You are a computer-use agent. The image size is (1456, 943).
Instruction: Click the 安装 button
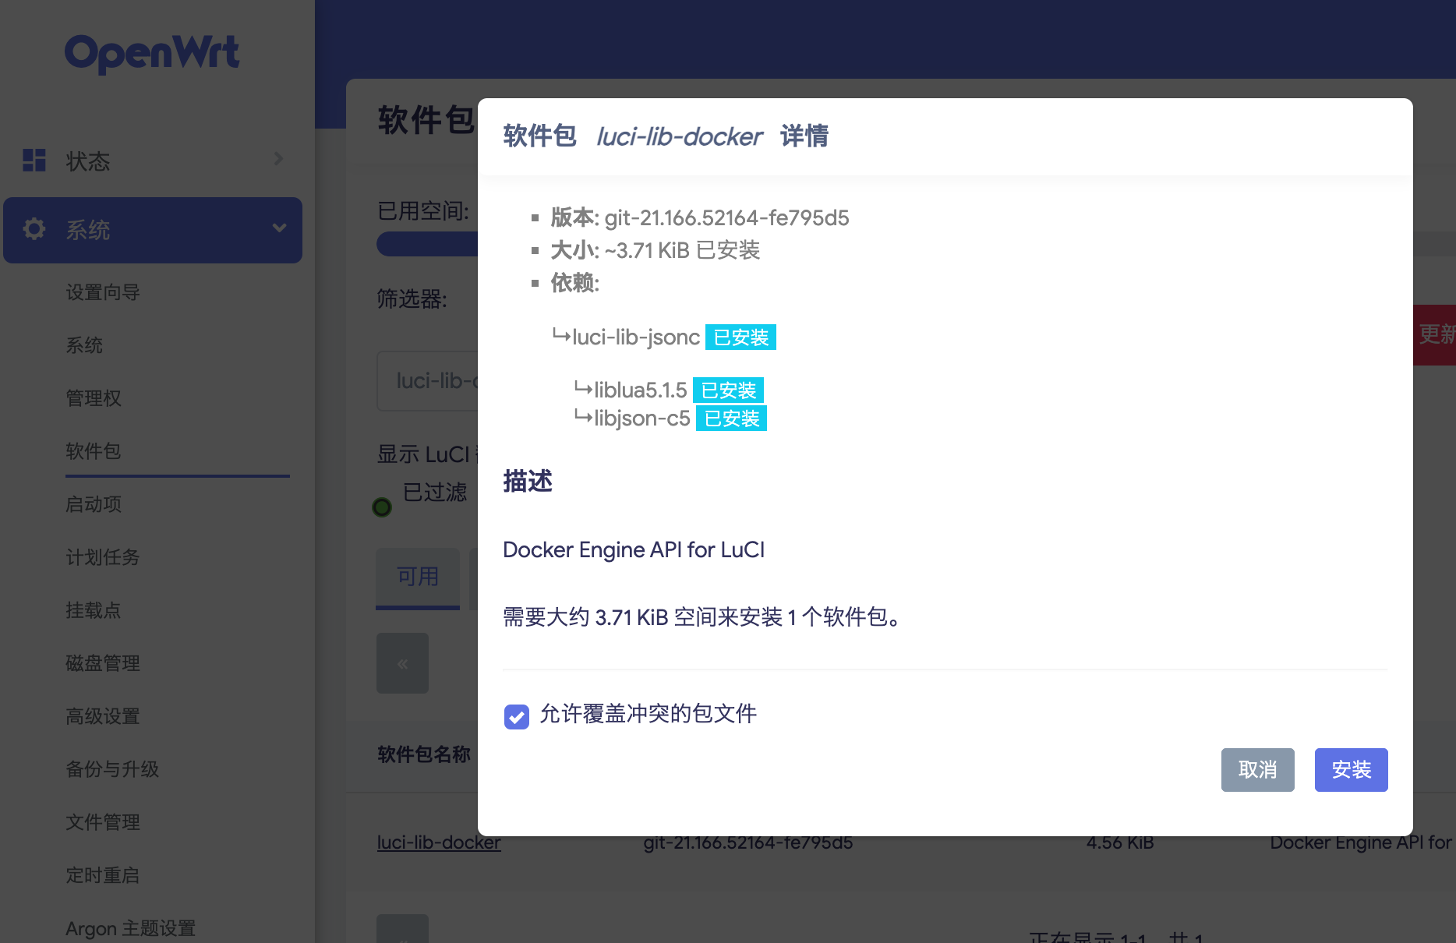tap(1351, 770)
